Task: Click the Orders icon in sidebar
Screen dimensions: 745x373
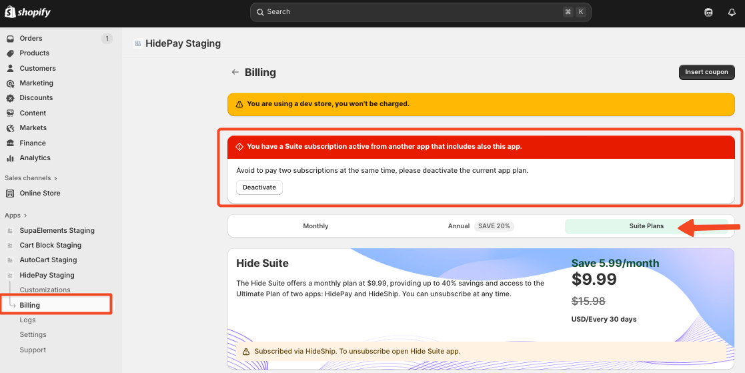Action: (x=10, y=39)
